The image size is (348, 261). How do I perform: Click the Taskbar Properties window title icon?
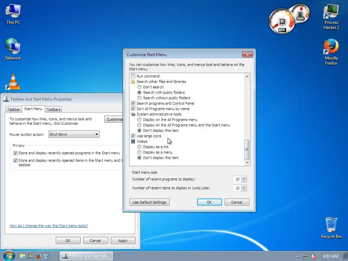[x=6, y=99]
